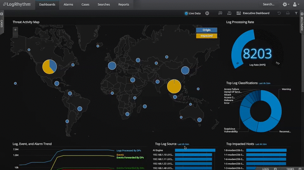Toggle the Origin legend on the map

[206, 30]
